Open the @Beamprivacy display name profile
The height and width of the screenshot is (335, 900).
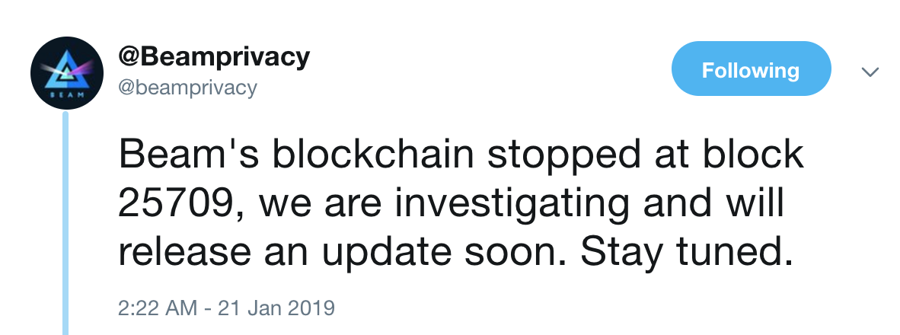pos(214,57)
